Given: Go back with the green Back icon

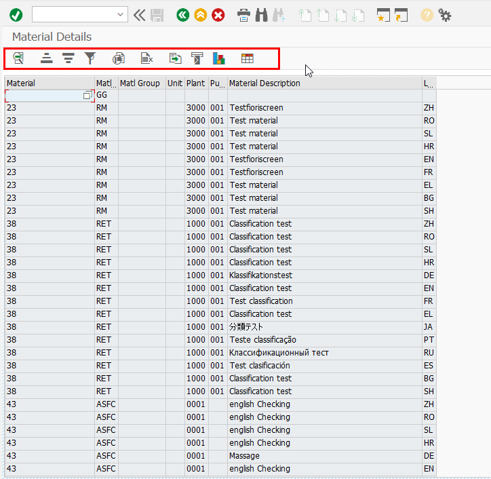Looking at the screenshot, I should click(183, 15).
